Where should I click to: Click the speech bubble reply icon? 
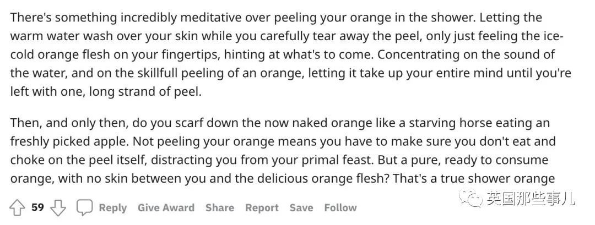coord(84,208)
